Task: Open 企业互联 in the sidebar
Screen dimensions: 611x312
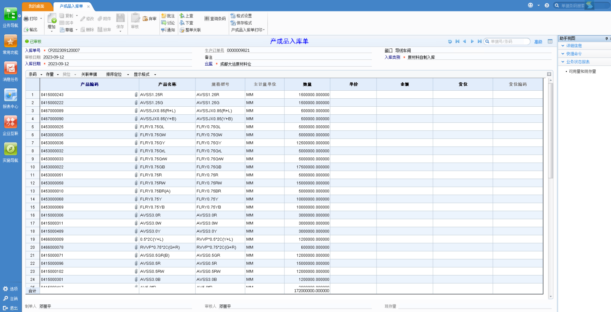Action: [x=10, y=122]
